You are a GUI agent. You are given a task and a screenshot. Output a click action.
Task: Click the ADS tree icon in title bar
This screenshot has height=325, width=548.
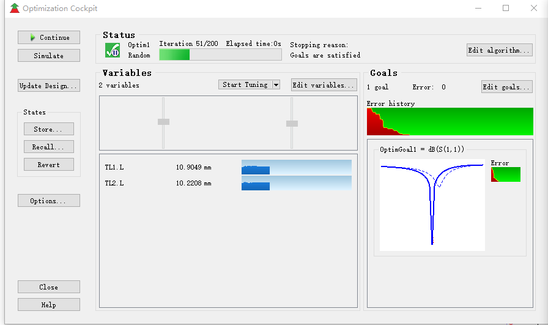click(x=15, y=9)
